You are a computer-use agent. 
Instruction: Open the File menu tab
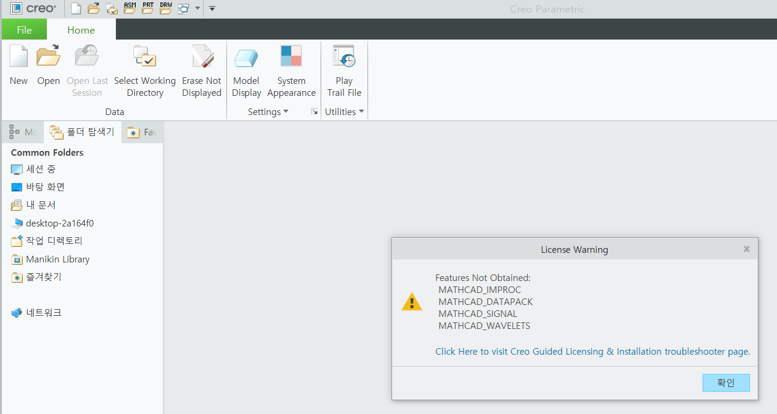click(24, 29)
